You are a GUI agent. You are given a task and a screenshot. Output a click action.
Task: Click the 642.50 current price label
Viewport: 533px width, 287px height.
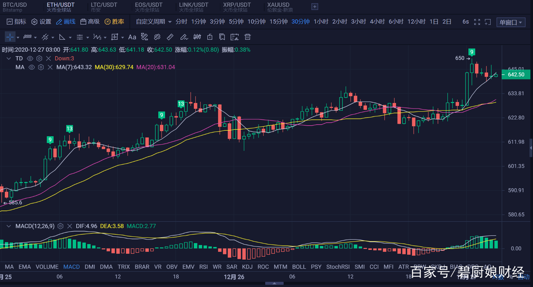516,75
